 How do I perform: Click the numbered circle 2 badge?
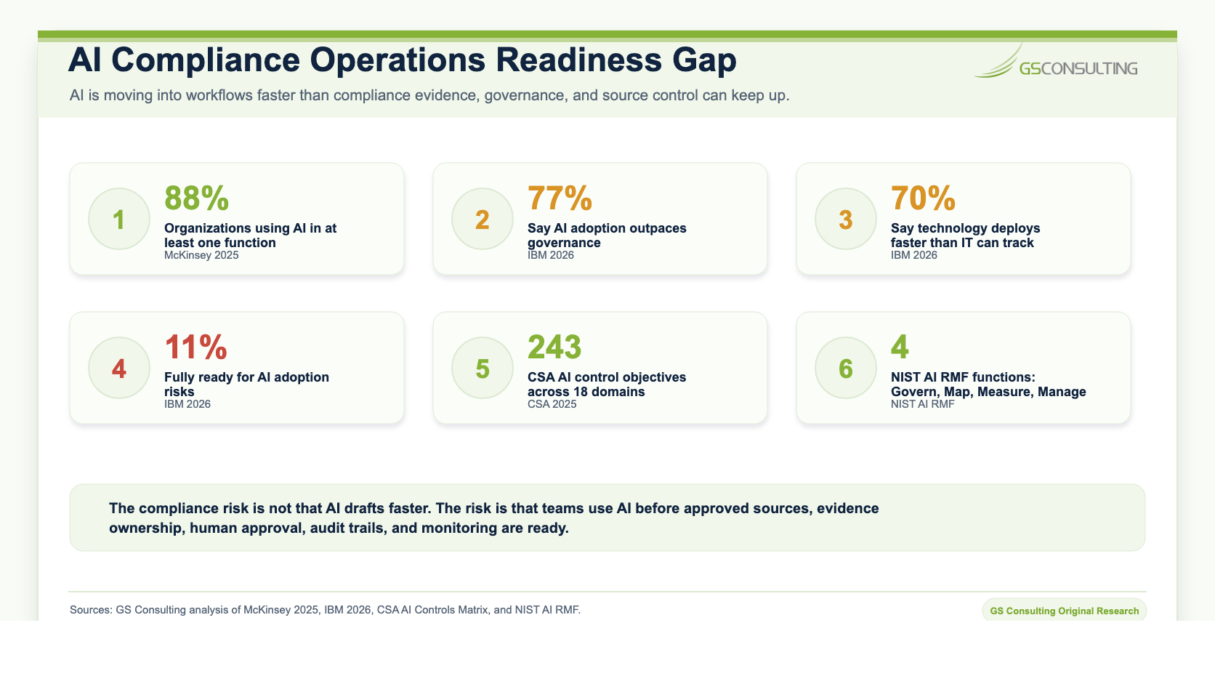483,219
